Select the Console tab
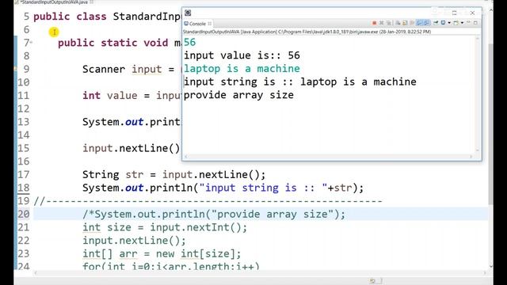 pos(197,24)
